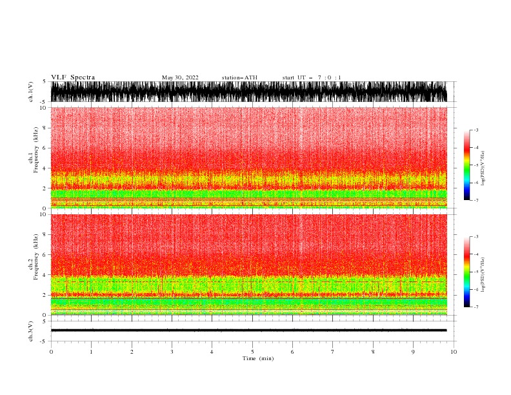Click the "4" tick on the time axis
Viewport: 511px width, 395px height.
tap(212, 352)
